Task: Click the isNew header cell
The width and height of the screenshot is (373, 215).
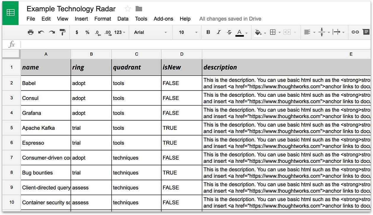Action: click(x=181, y=67)
